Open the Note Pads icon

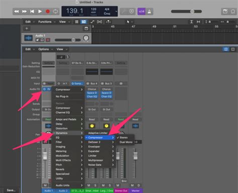click(225, 12)
